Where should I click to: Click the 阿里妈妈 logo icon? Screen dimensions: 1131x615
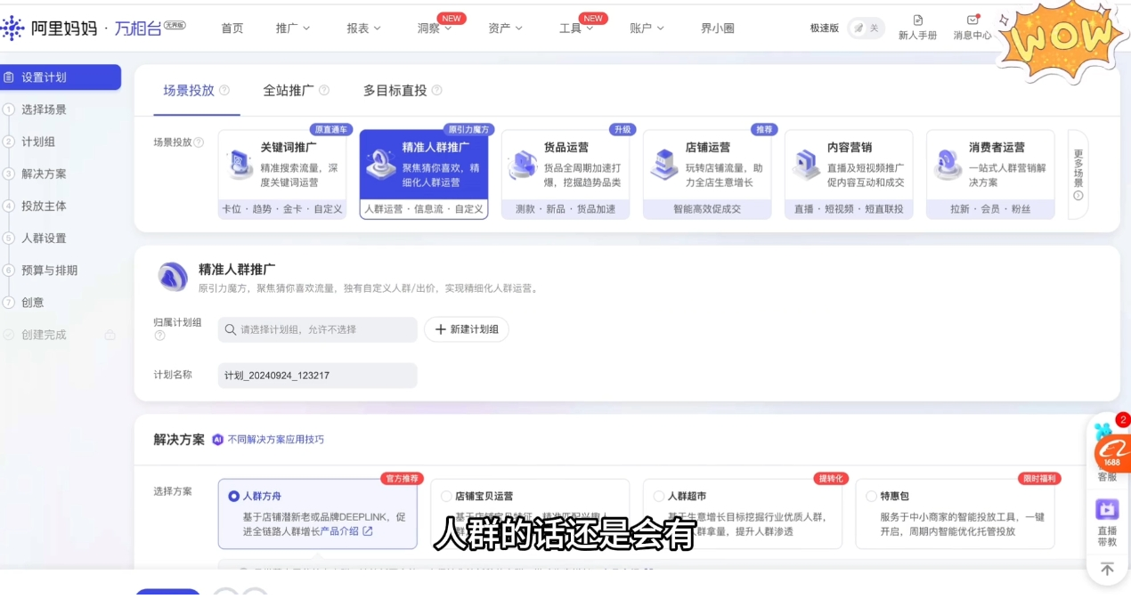pyautogui.click(x=12, y=28)
